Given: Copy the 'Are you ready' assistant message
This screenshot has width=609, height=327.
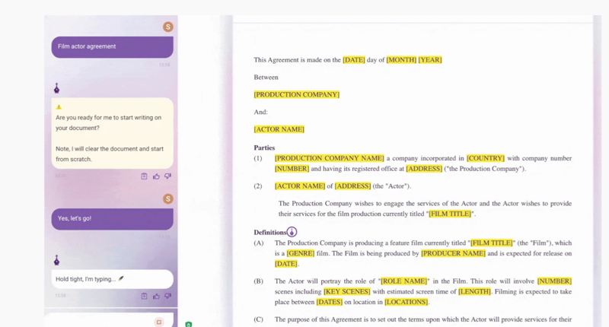Looking at the screenshot, I should pos(144,176).
